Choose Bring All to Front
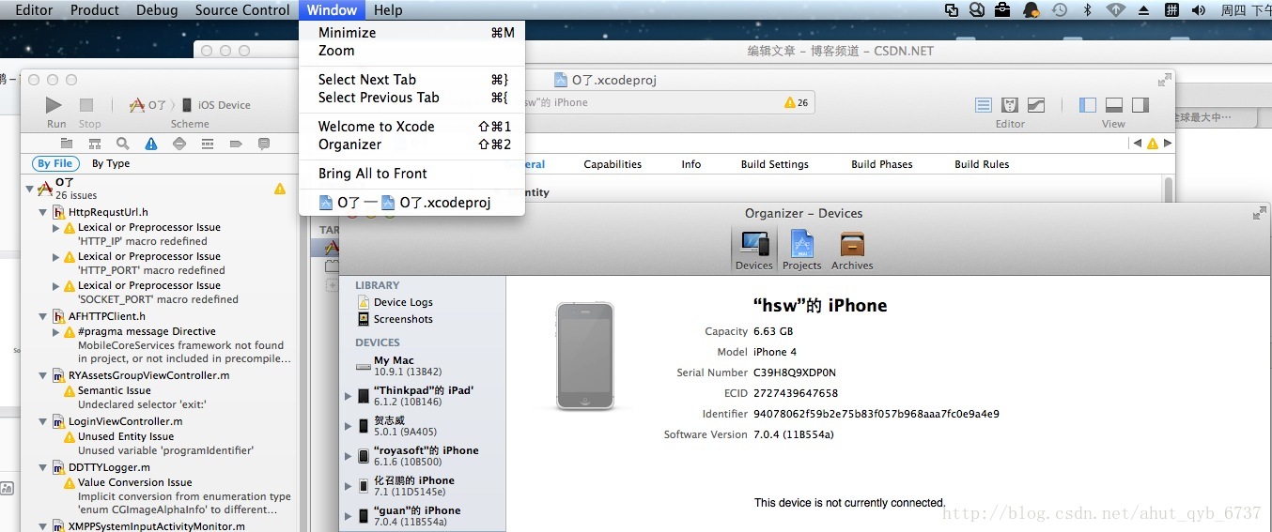 411,174
